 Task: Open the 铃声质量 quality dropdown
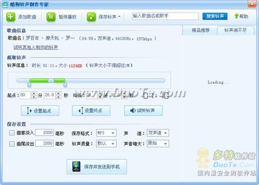click(106, 143)
